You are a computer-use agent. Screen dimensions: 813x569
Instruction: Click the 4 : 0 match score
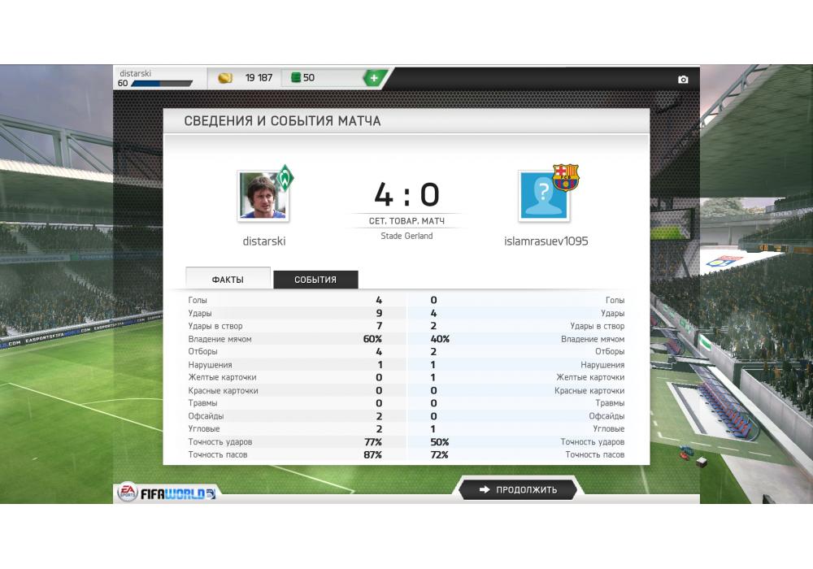407,194
